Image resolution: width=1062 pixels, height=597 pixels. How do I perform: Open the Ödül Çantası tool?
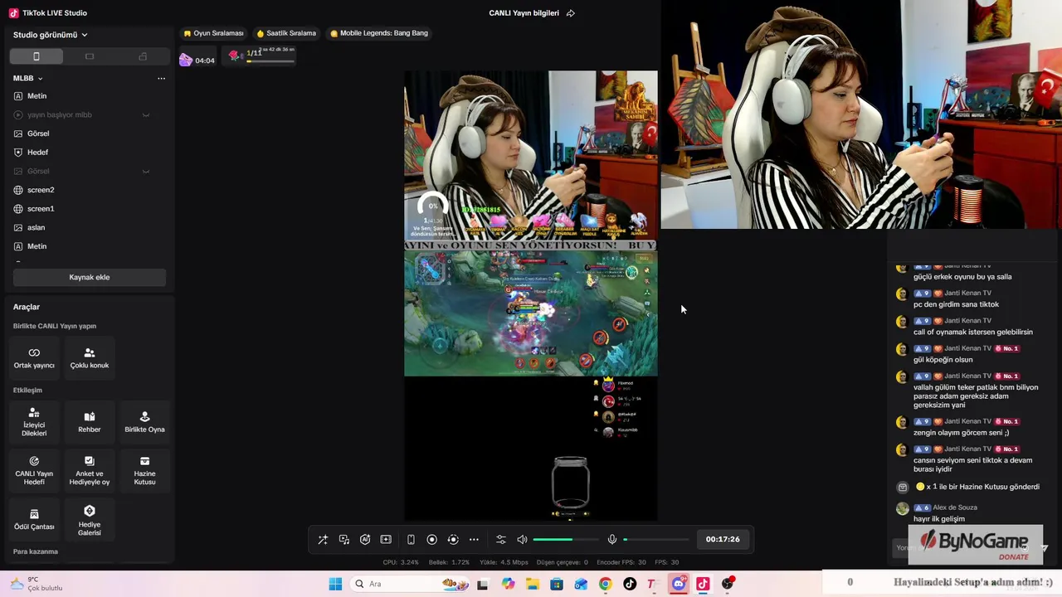point(34,519)
